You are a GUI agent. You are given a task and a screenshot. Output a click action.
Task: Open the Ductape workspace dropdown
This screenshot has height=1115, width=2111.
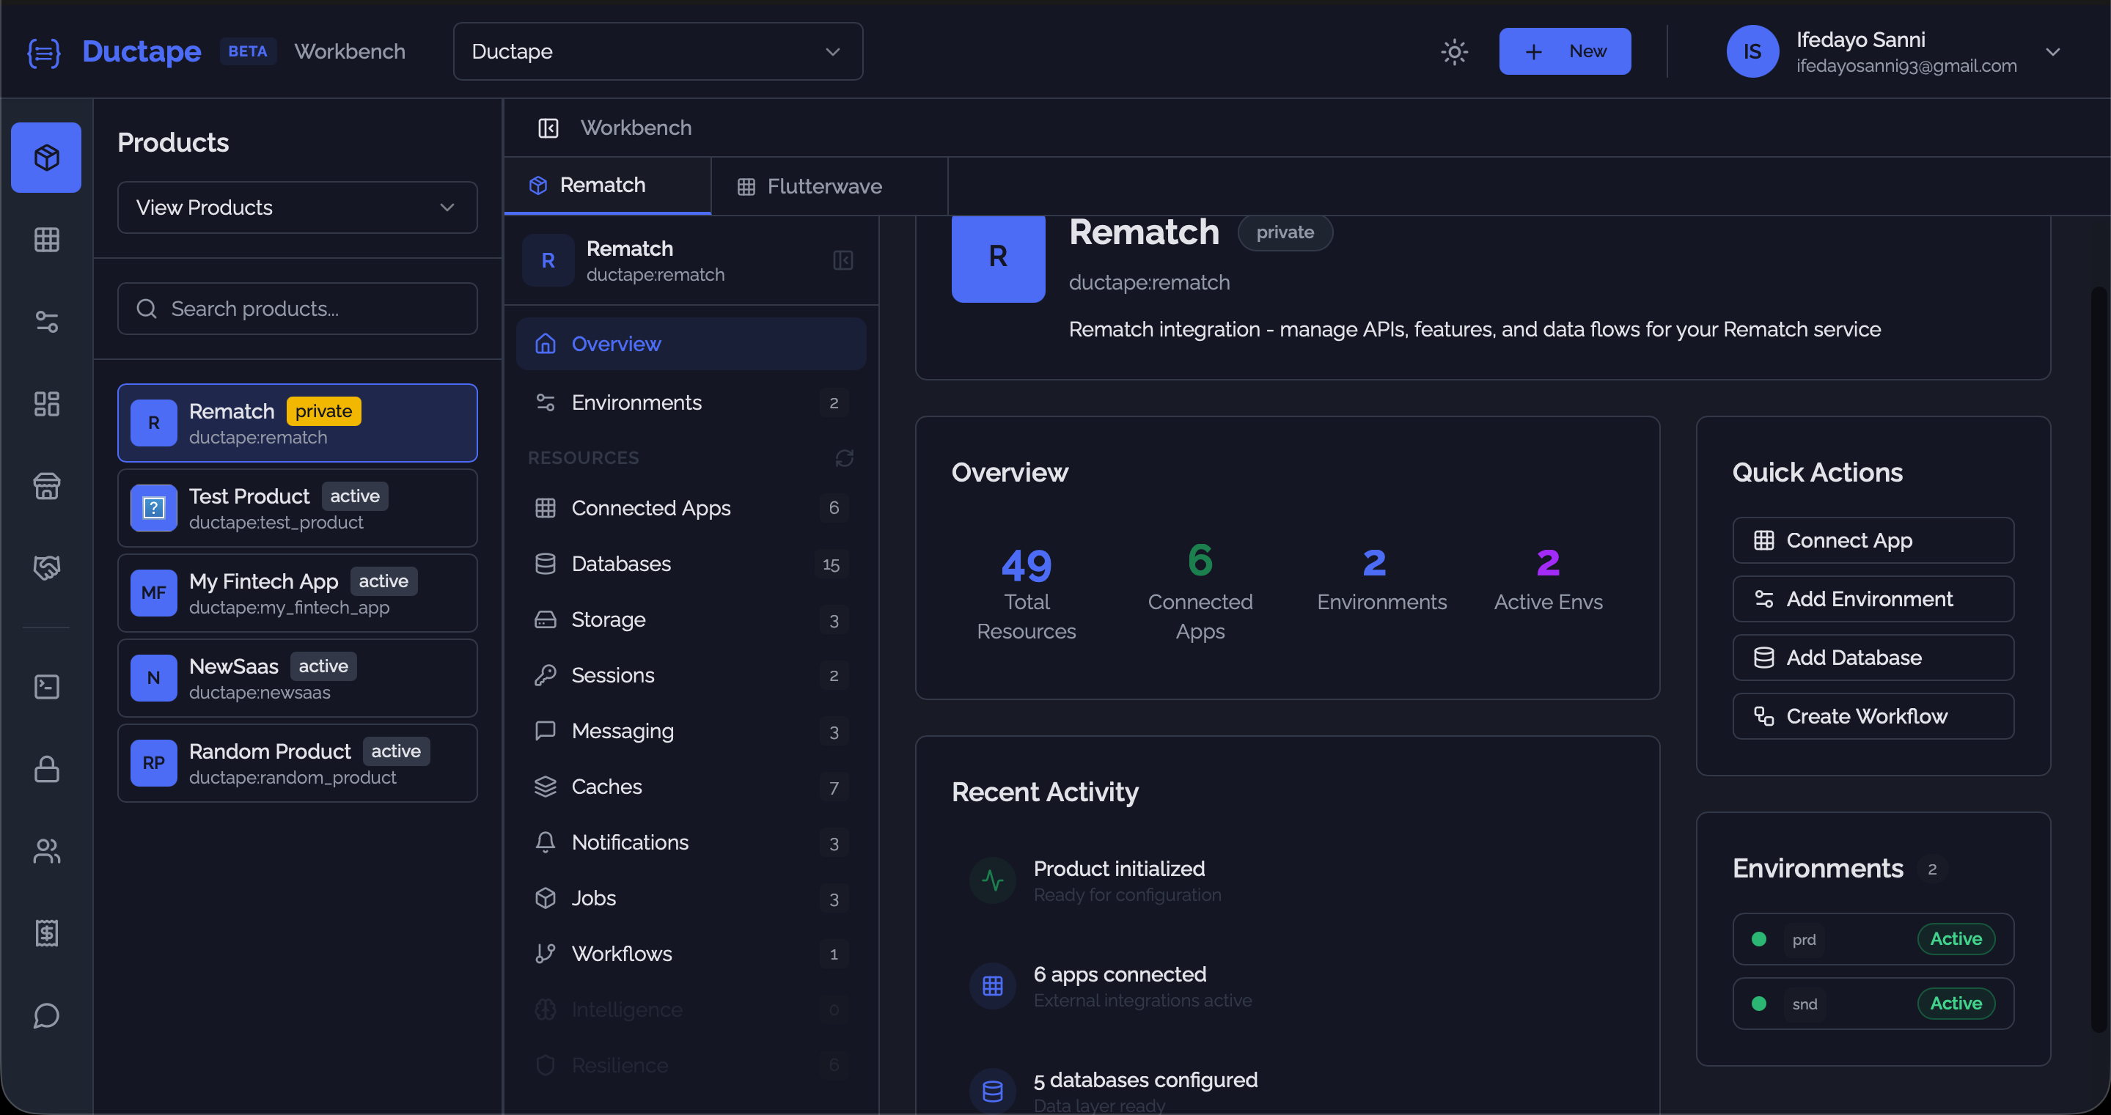point(657,51)
